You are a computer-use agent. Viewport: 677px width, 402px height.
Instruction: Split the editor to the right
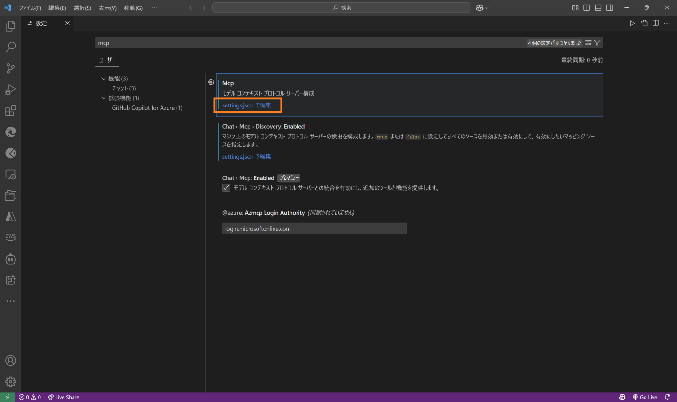point(655,23)
